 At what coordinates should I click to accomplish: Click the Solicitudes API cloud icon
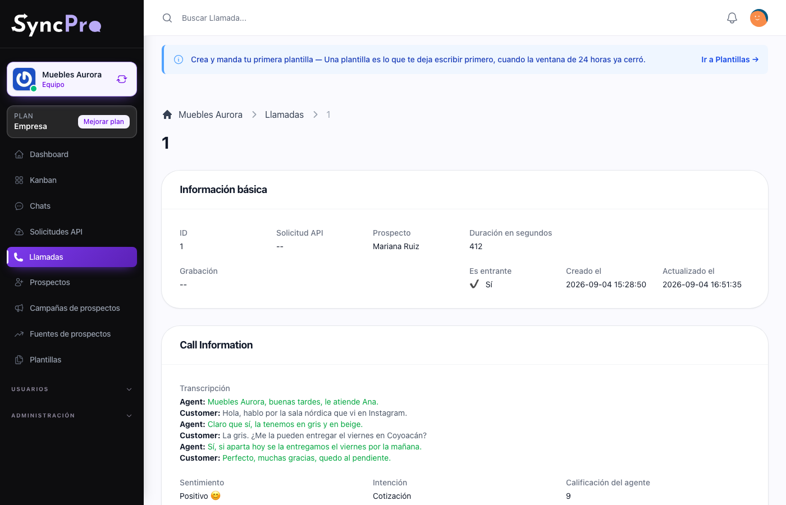[x=19, y=232]
